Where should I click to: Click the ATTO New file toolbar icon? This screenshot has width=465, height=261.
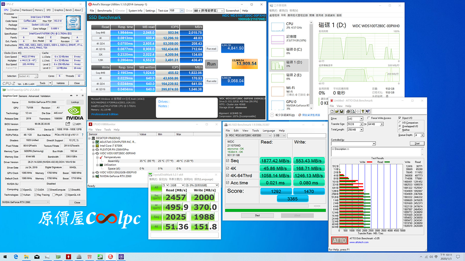(x=332, y=111)
